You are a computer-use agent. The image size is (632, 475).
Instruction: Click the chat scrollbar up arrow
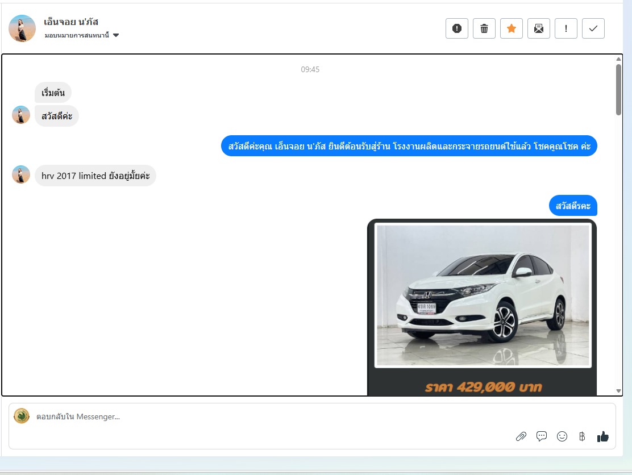point(618,59)
